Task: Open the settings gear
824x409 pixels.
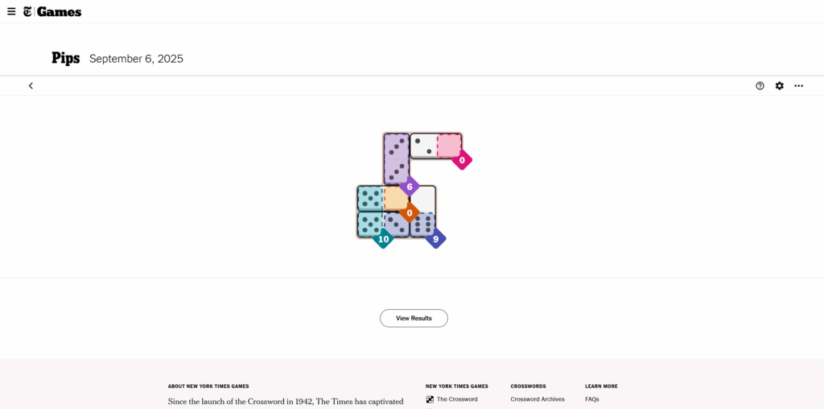Action: pos(779,86)
